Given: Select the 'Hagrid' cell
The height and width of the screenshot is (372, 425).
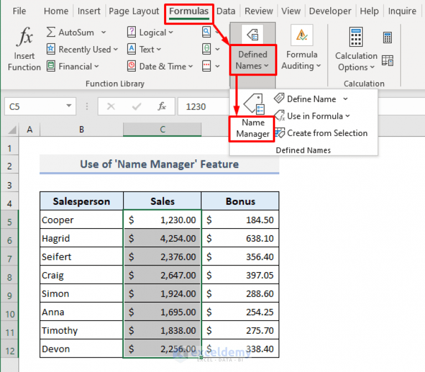Looking at the screenshot, I should [81, 238].
